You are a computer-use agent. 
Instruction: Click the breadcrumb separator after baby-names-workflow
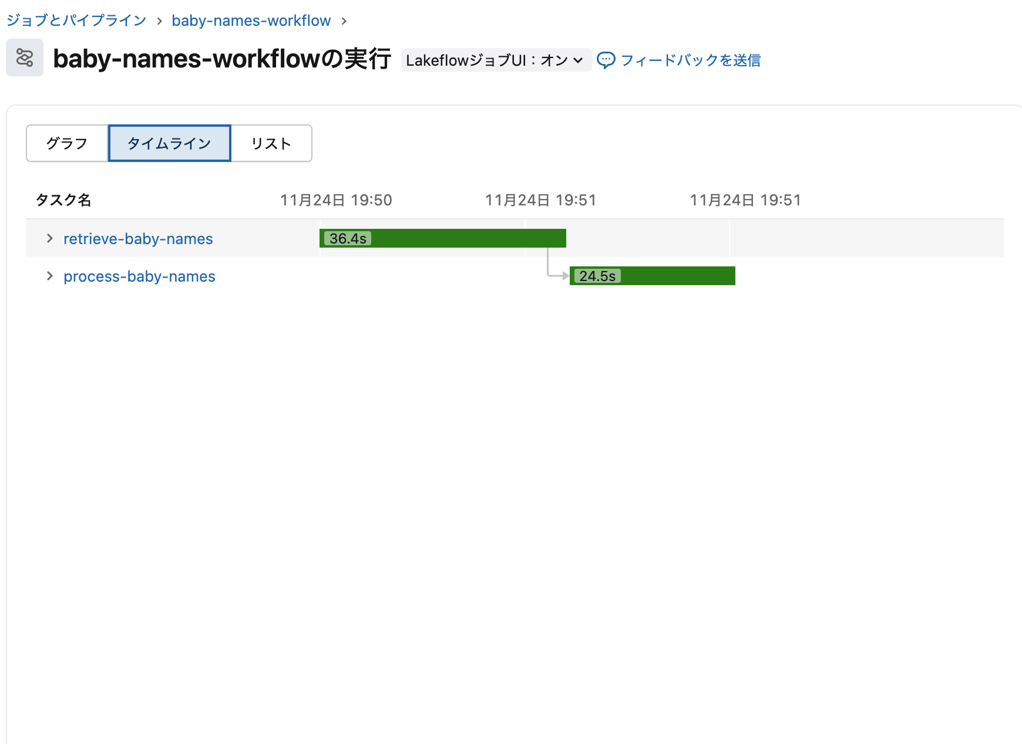[x=347, y=21]
